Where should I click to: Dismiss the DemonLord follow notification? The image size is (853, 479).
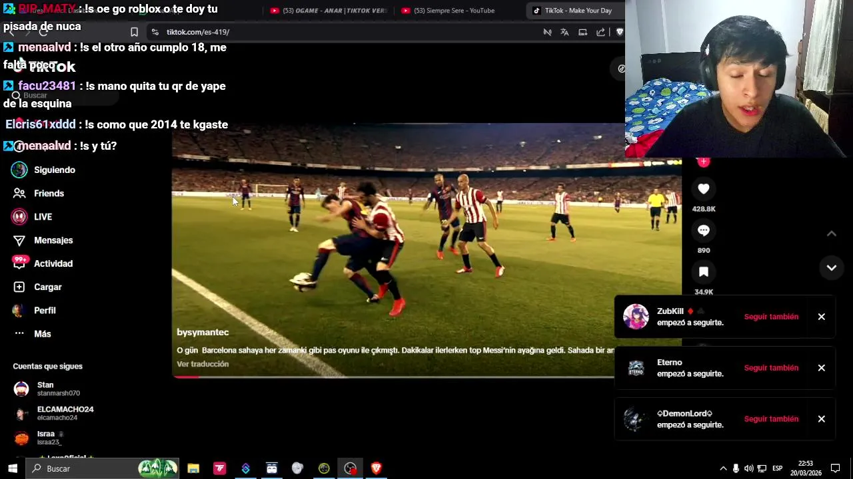coord(821,419)
